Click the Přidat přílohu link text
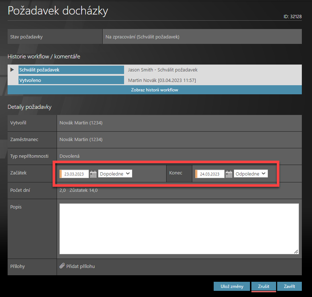Image resolution: width=312 pixels, height=297 pixels. pyautogui.click(x=81, y=266)
